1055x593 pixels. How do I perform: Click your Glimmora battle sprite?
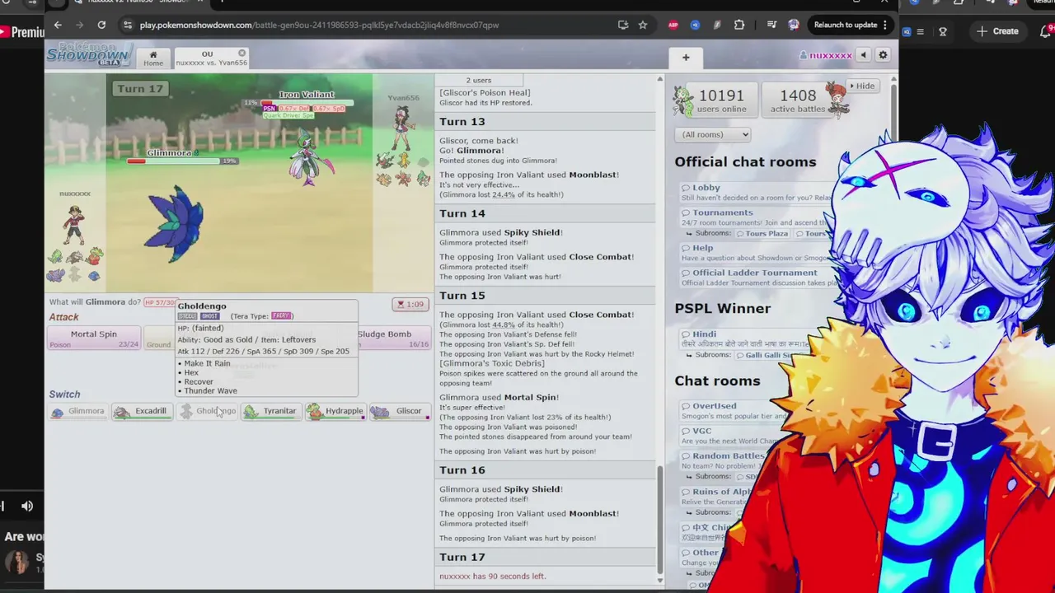point(174,224)
